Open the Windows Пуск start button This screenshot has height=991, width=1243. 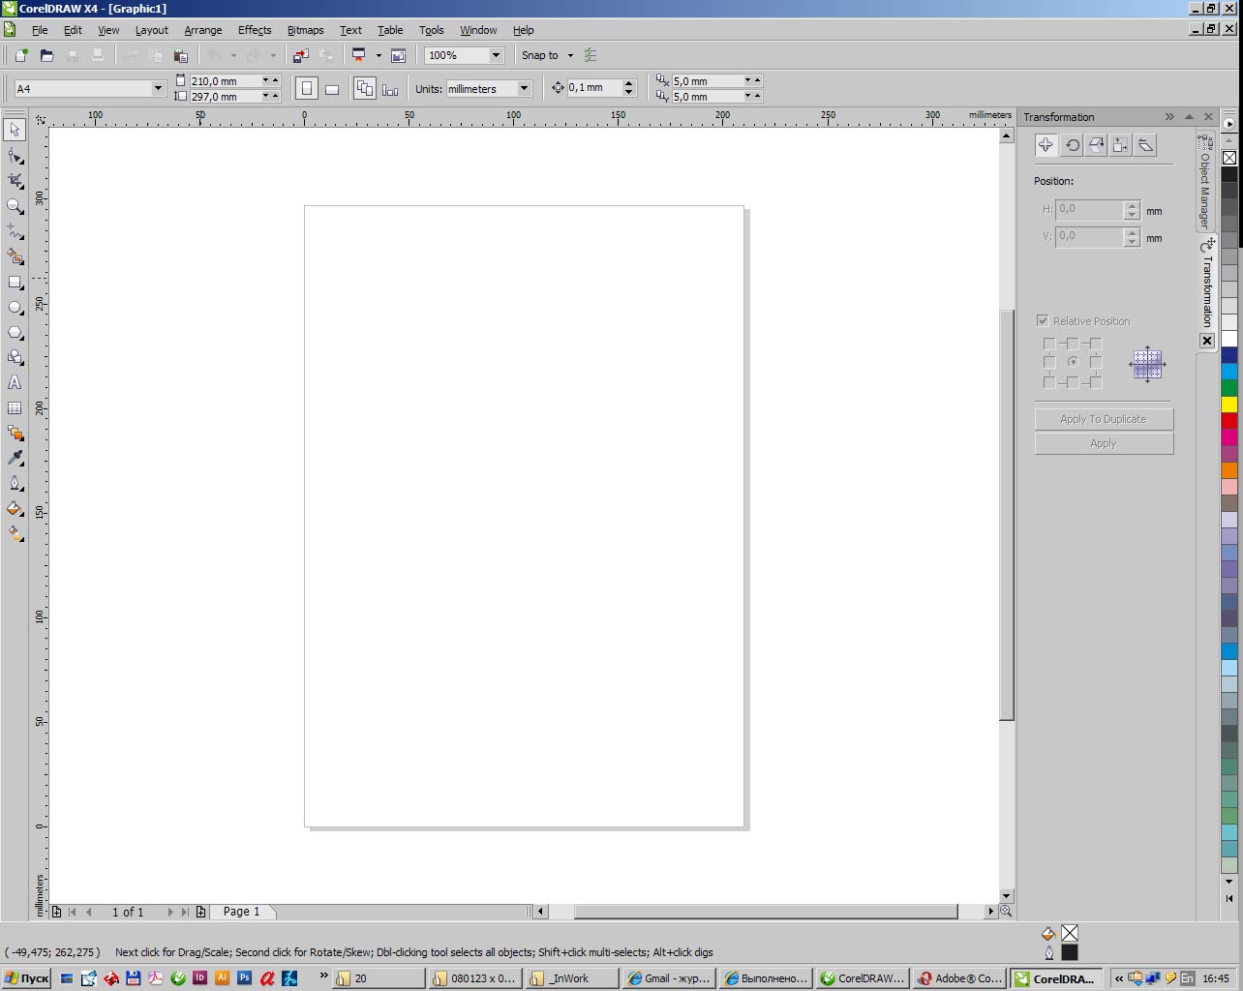click(x=27, y=978)
